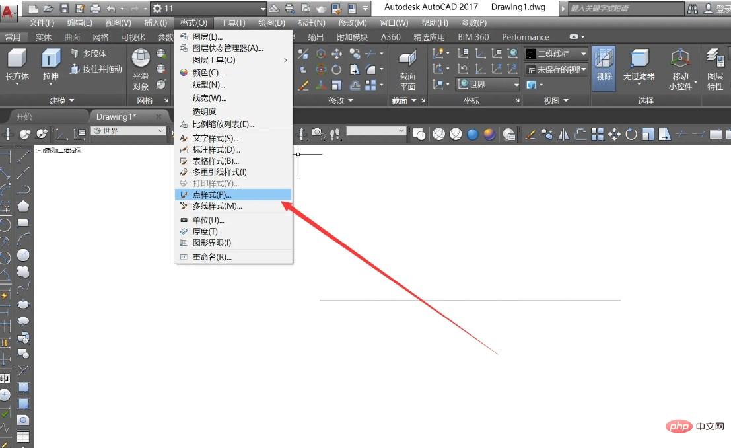Open the 世界 UCS dropdown in ribbon

[488, 84]
